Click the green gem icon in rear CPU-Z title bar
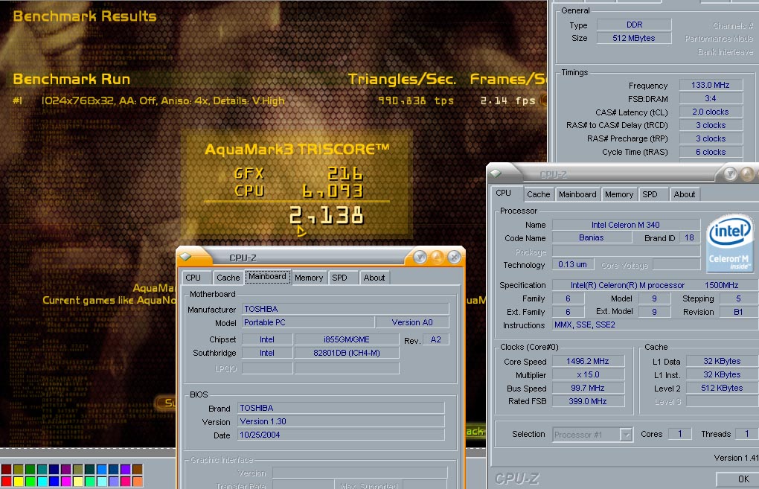This screenshot has height=489, width=759. pos(496,173)
